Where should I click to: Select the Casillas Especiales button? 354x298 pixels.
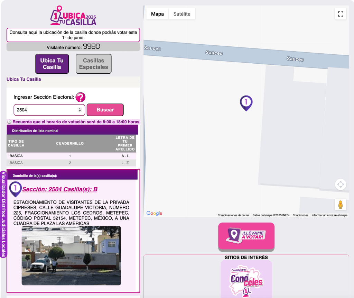tap(93, 64)
